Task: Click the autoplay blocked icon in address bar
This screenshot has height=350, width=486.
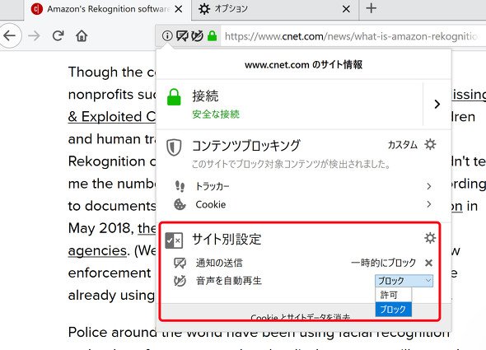Action: click(197, 36)
